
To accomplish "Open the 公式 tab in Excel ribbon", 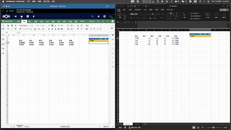I will pyautogui.click(x=145, y=10).
